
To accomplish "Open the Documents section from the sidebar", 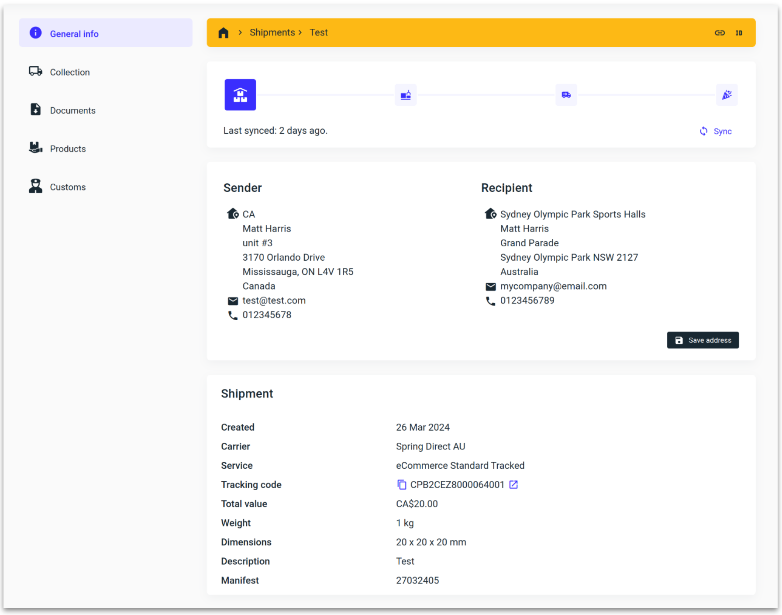I will [72, 110].
